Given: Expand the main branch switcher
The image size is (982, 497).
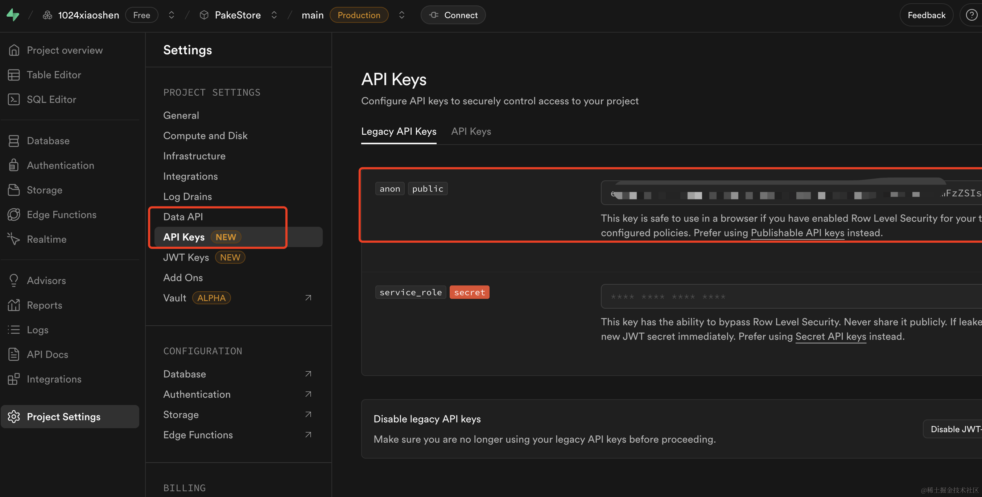Looking at the screenshot, I should [401, 15].
